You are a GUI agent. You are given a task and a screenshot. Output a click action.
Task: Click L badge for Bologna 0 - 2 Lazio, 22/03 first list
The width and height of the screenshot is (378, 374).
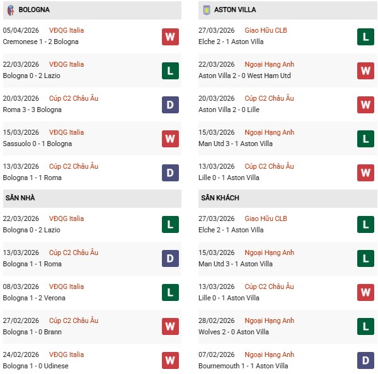pyautogui.click(x=170, y=71)
